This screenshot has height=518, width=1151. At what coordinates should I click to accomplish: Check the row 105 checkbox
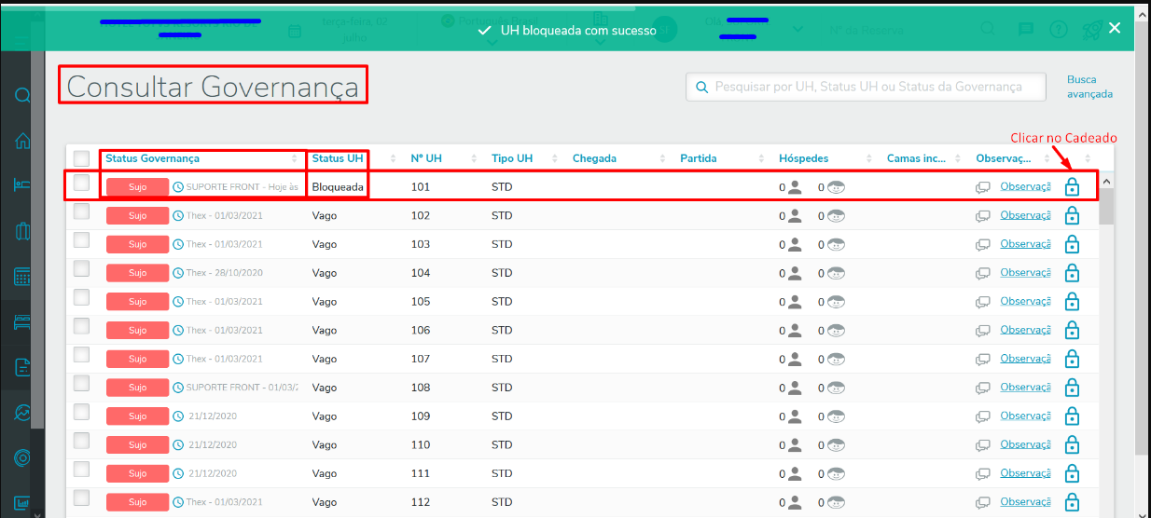(x=81, y=297)
